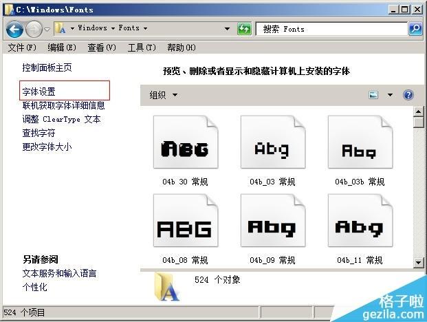
Task: Click the 04b_09 常规 font name label
Action: click(272, 260)
